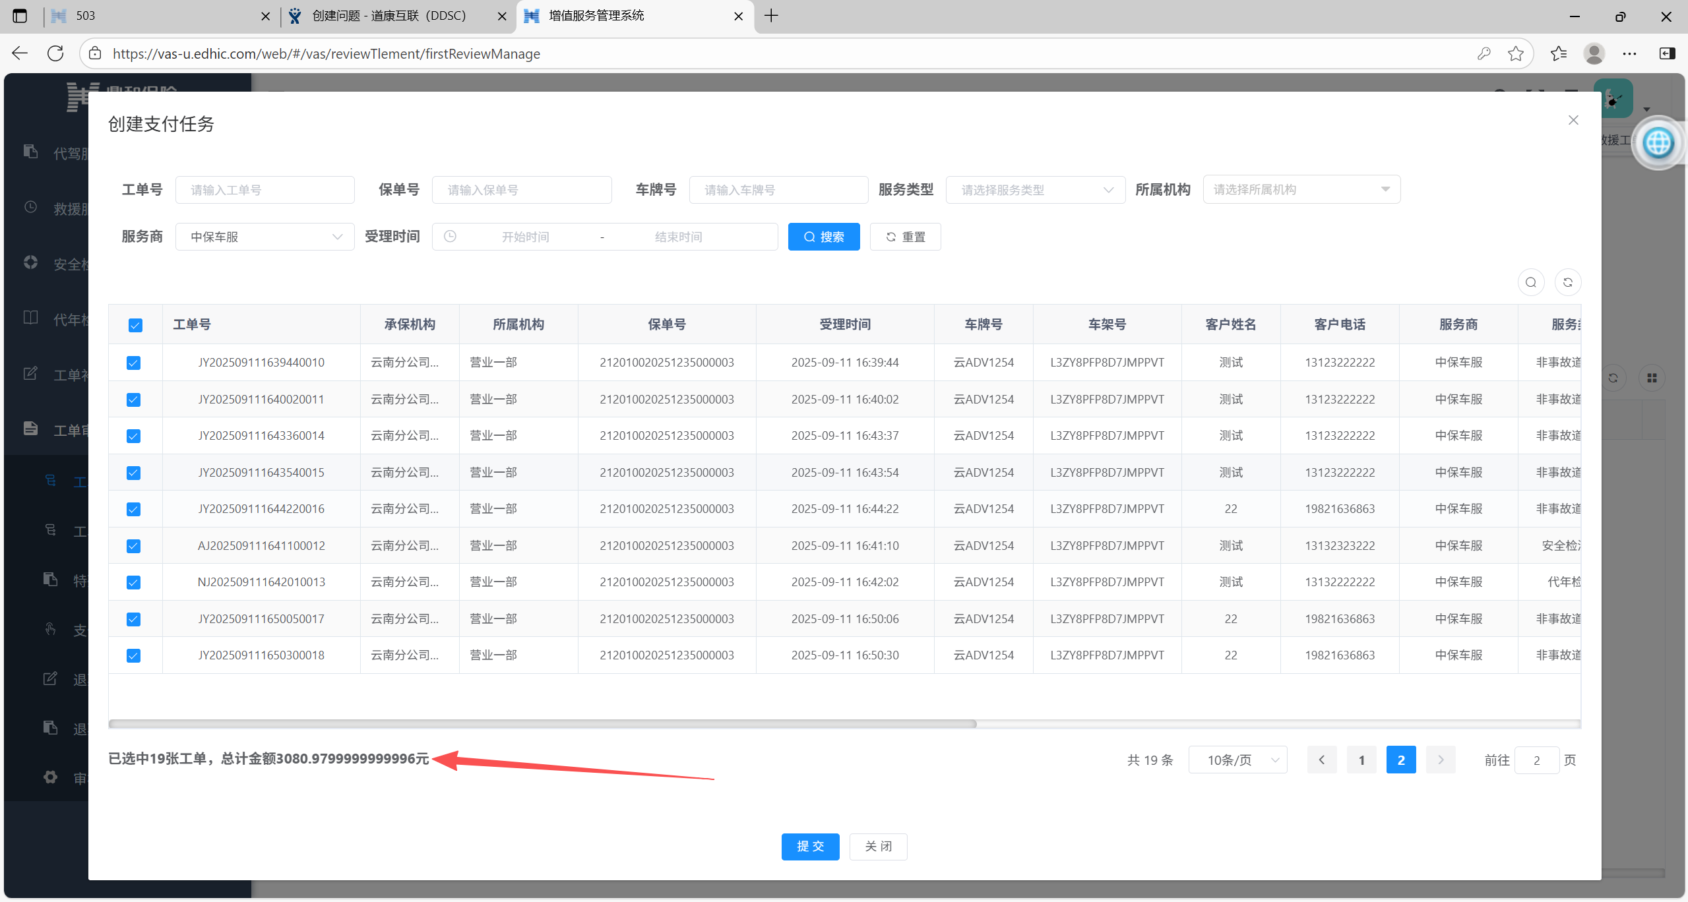Click the floating globe icon at right edge
The height and width of the screenshot is (902, 1688).
(1657, 142)
